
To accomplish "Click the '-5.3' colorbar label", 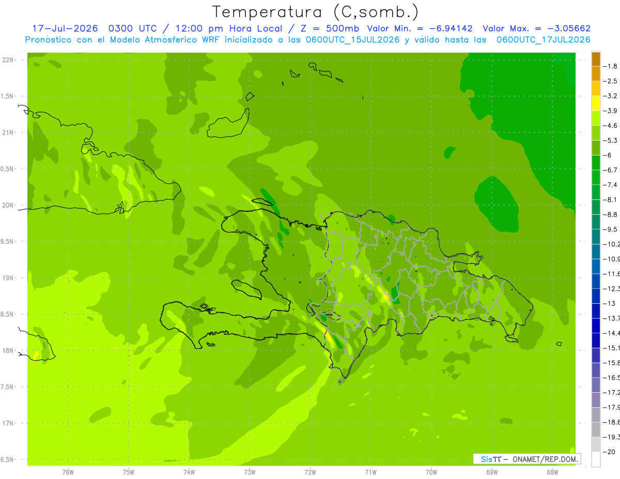I will coord(610,141).
